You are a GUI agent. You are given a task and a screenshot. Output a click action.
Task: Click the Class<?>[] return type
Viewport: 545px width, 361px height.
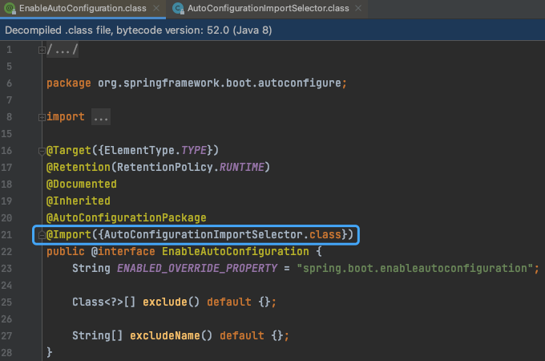[x=104, y=302]
